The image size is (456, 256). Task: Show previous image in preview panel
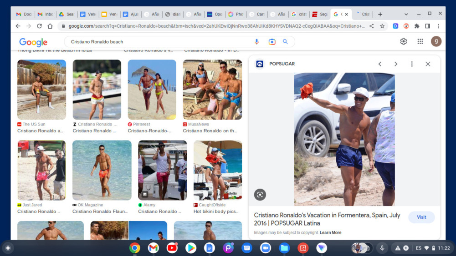point(380,64)
